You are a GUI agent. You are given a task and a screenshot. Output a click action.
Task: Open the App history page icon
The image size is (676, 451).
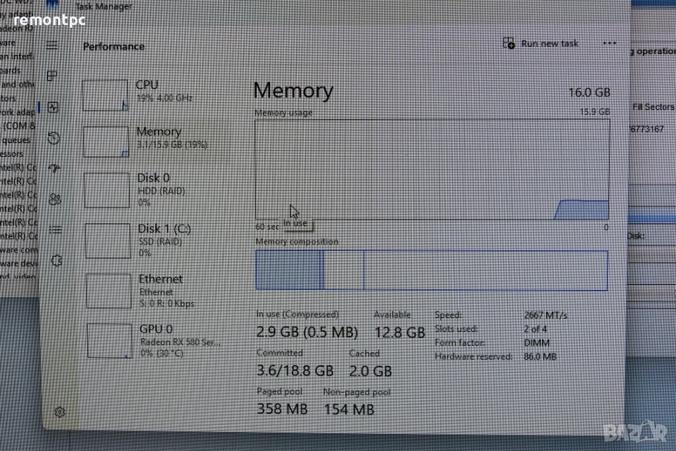coord(53,138)
